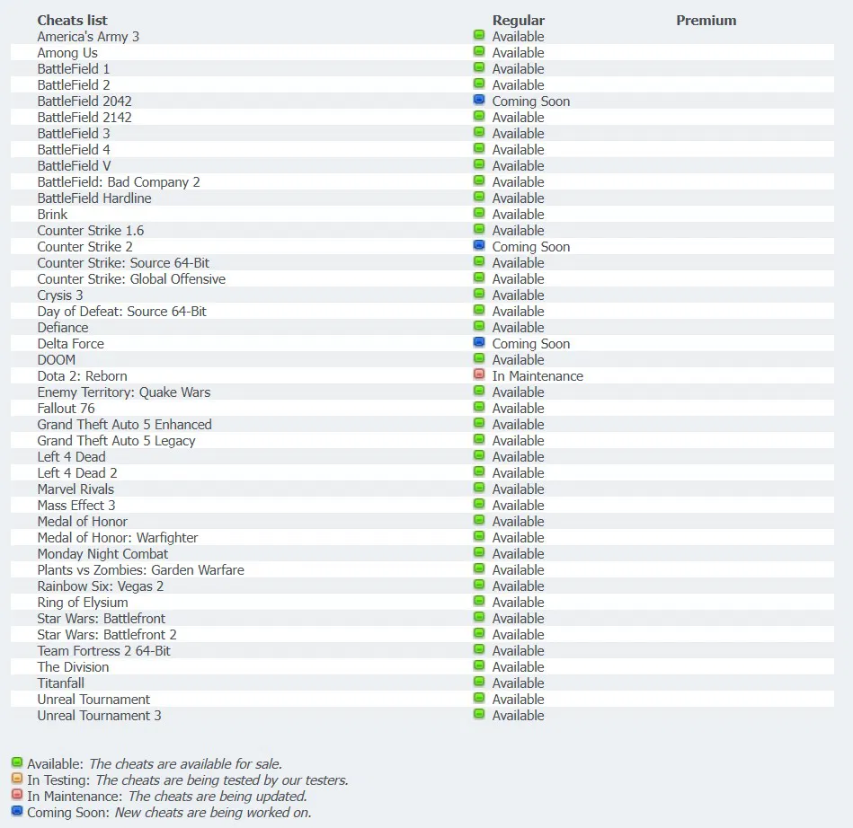The image size is (853, 828).
Task: Click the green status icon for Ring of Elysium
Action: (479, 601)
